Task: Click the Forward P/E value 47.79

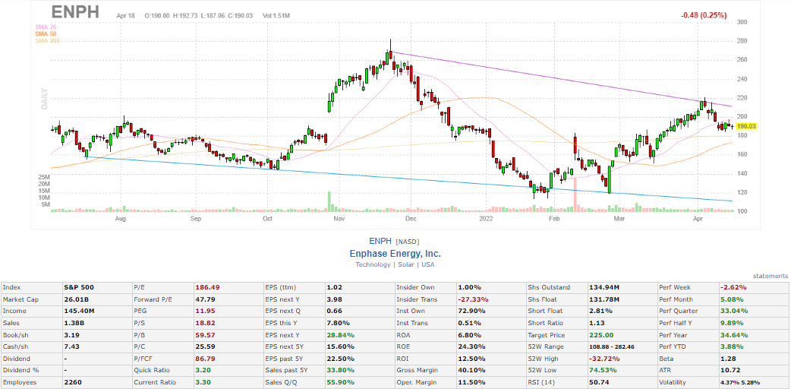Action: (205, 299)
